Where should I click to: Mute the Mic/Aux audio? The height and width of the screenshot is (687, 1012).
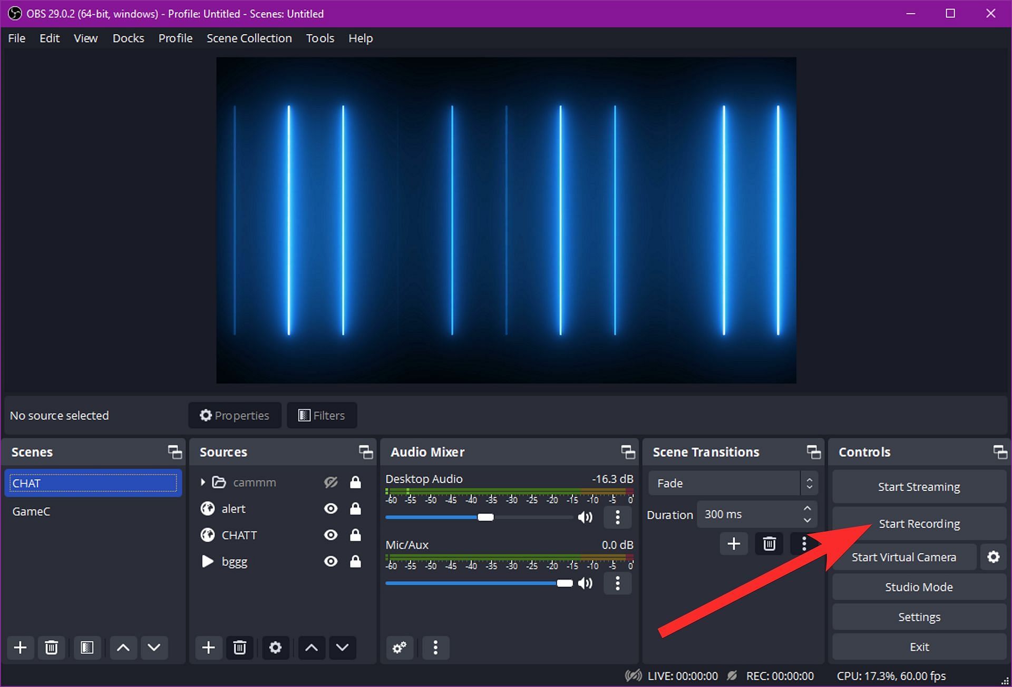(x=585, y=583)
